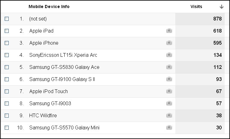Click camera icon for Galaxy Mini
The height and width of the screenshot is (139, 230).
click(x=169, y=128)
